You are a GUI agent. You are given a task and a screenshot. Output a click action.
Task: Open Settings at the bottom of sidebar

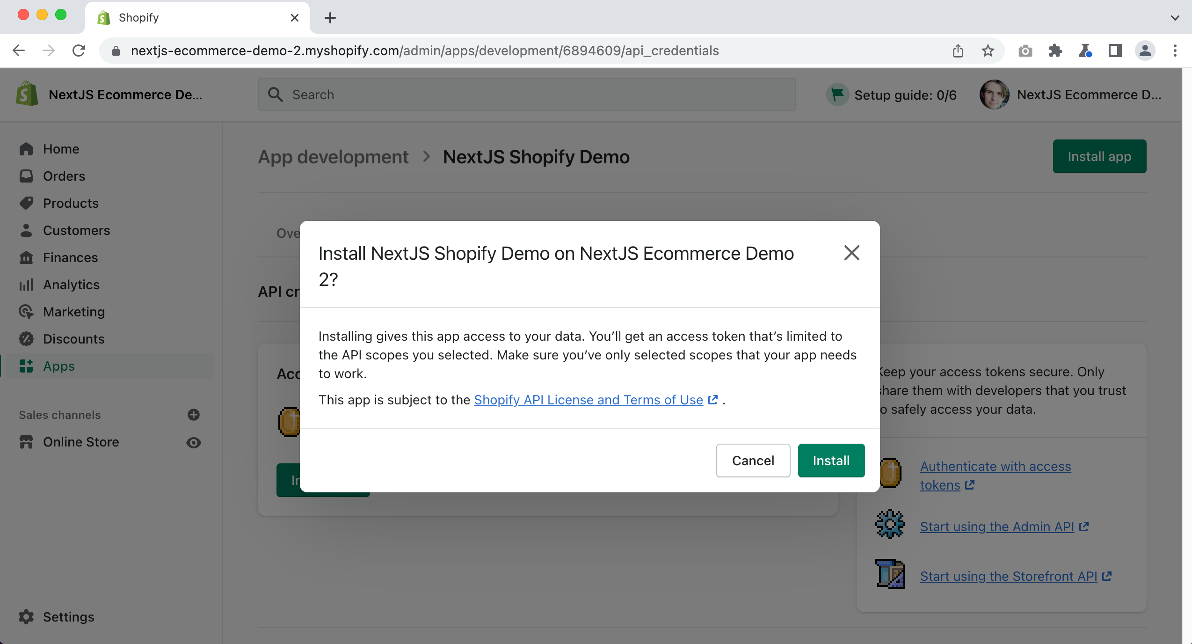[x=68, y=617]
